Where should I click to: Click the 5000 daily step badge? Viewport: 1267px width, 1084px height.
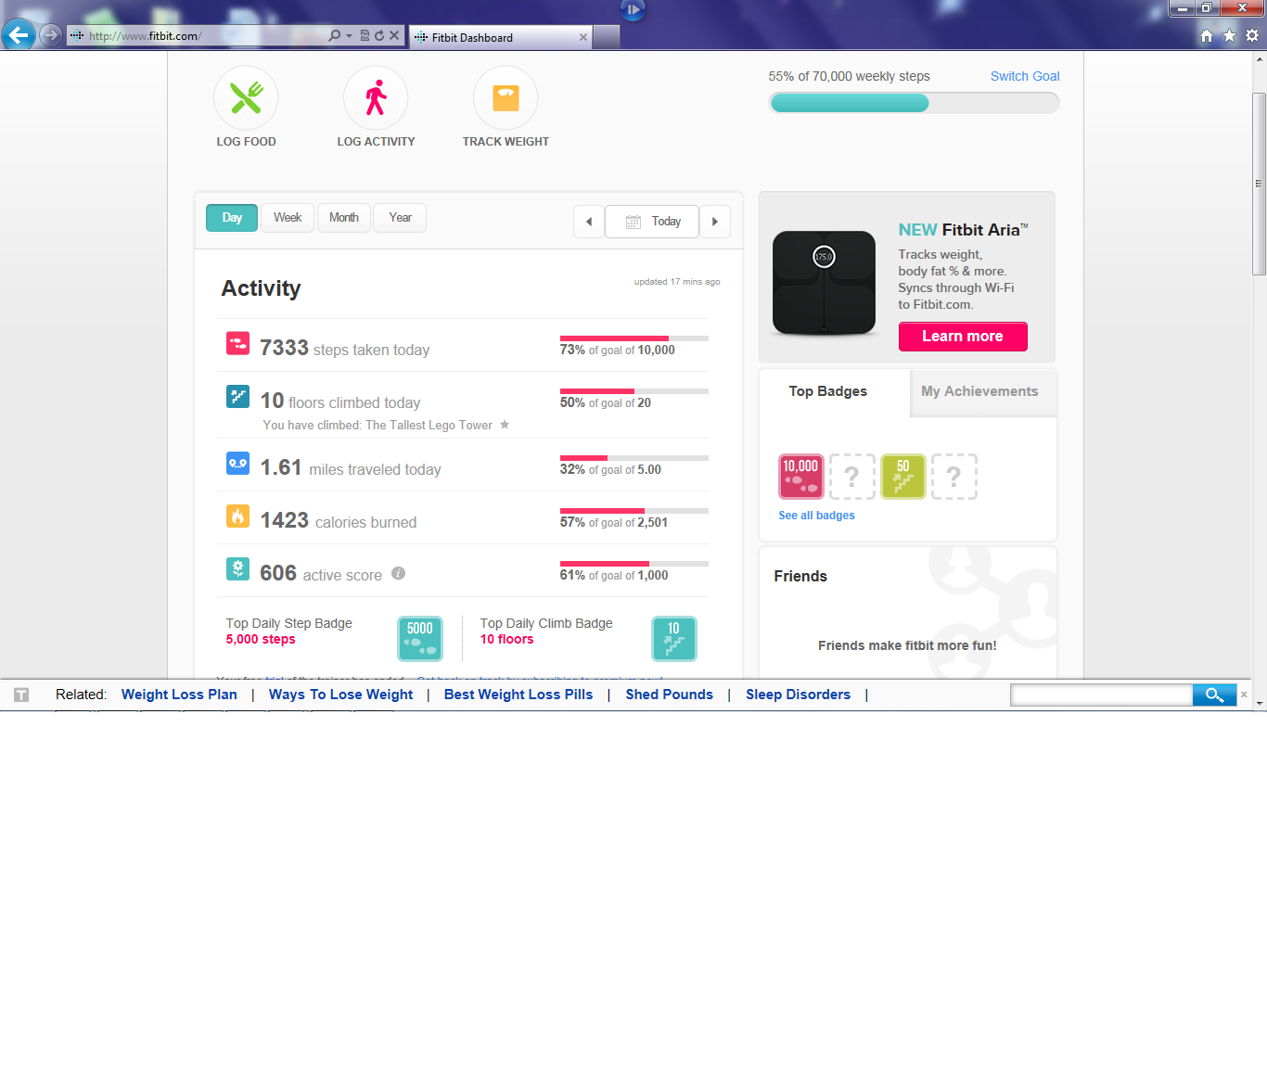(x=420, y=639)
